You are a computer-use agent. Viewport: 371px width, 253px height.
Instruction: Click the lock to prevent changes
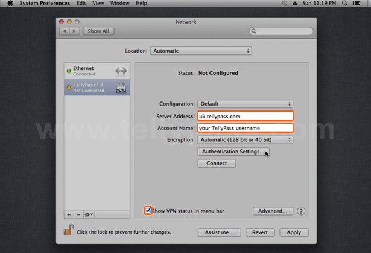coord(69,230)
